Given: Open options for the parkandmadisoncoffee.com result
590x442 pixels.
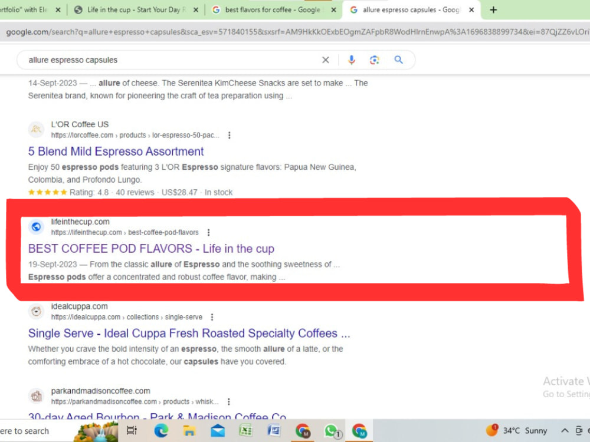Looking at the screenshot, I should 228,402.
